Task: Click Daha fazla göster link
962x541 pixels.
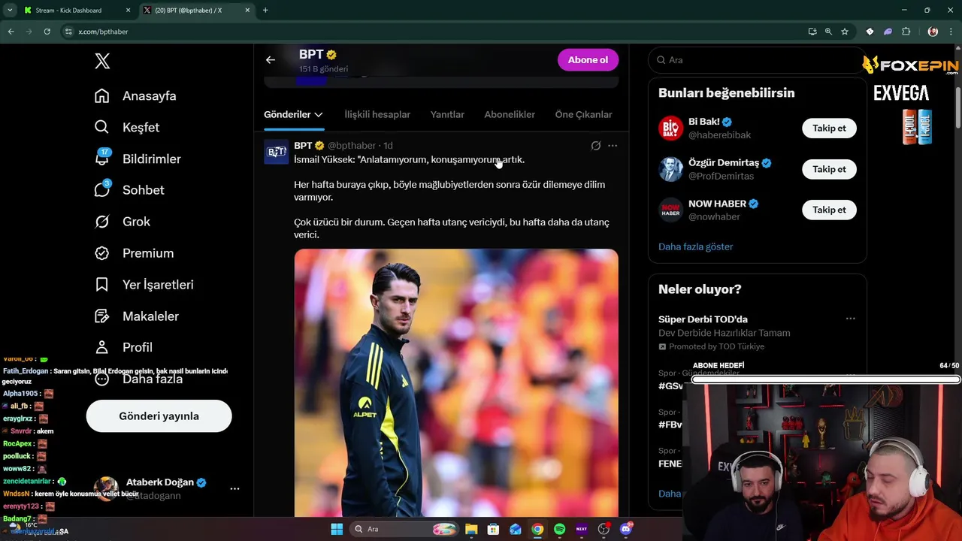Action: (x=695, y=246)
